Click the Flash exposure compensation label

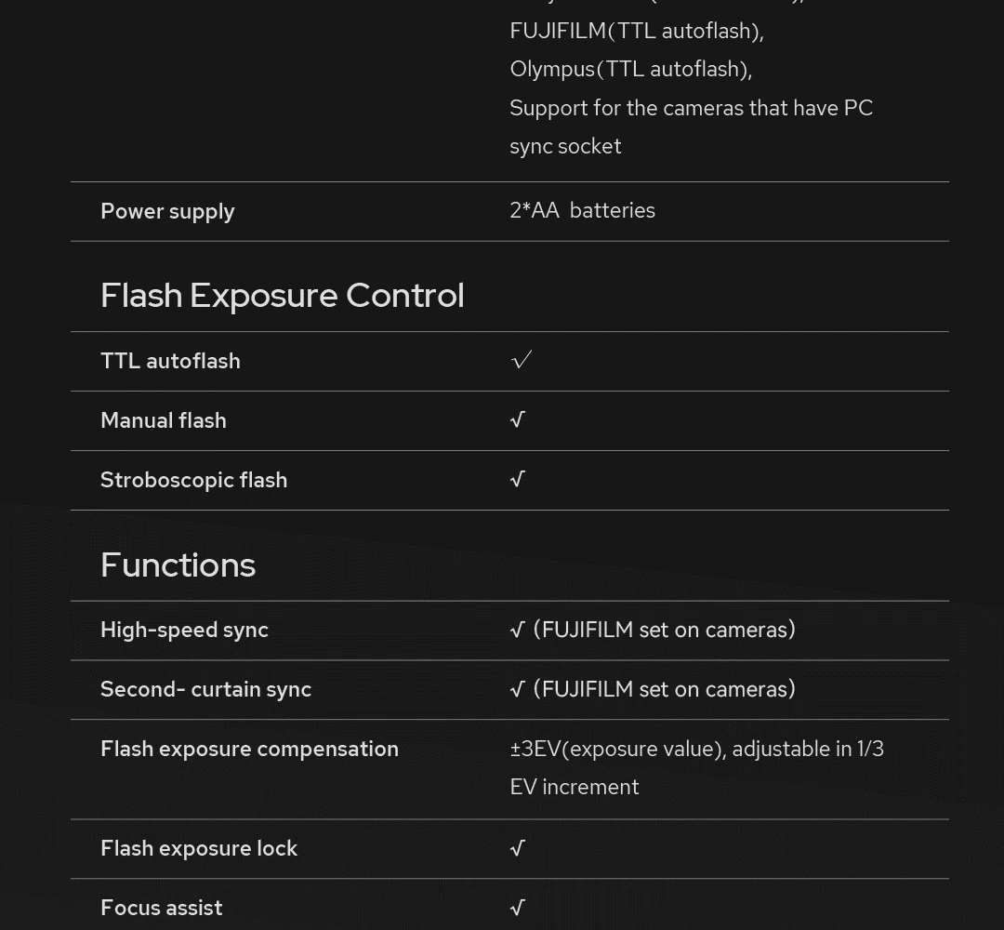(x=249, y=749)
